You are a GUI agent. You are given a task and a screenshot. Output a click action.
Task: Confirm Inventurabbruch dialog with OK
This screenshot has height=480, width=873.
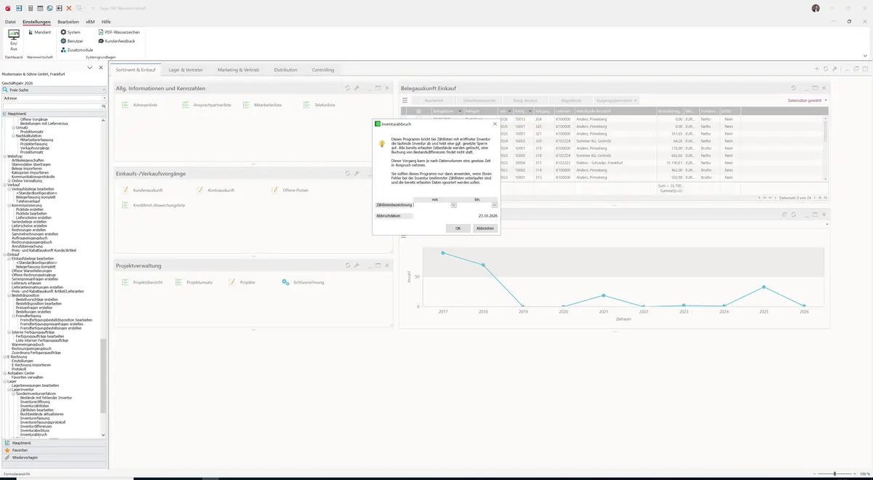pos(458,228)
